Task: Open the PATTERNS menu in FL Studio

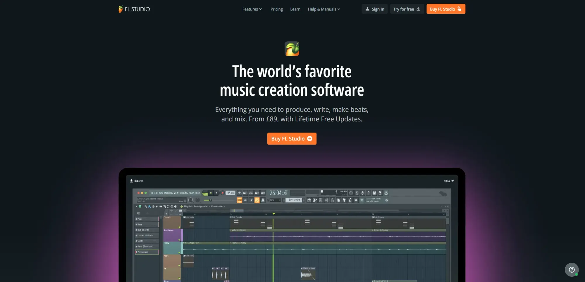Action: (168, 193)
